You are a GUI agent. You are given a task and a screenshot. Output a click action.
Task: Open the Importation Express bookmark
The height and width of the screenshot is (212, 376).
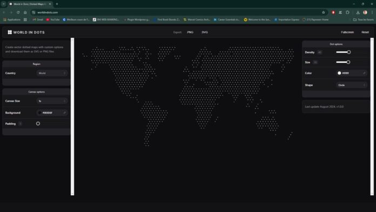[x=287, y=19]
